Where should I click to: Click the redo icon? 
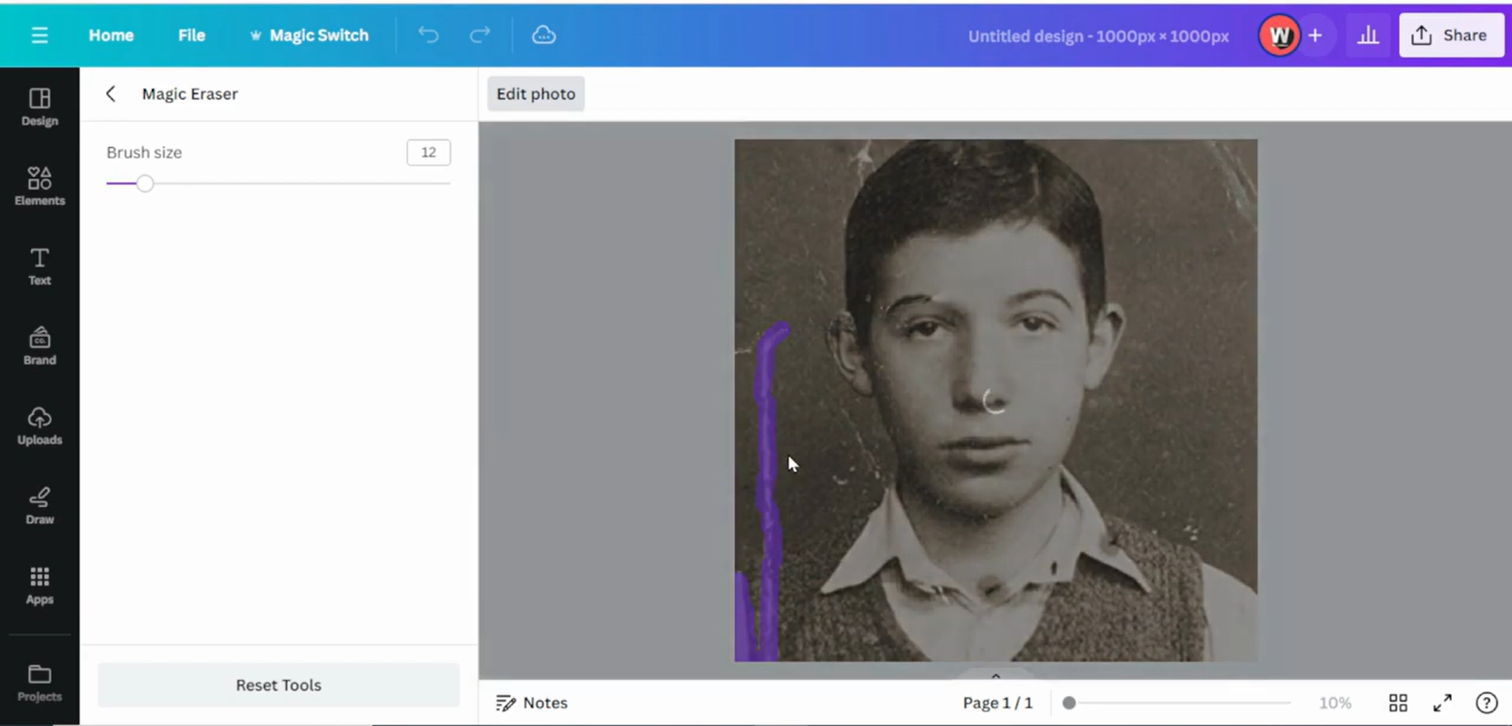(x=479, y=35)
